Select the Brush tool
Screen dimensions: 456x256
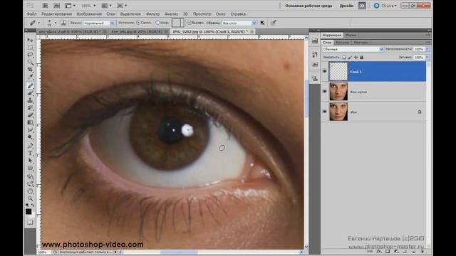30,93
